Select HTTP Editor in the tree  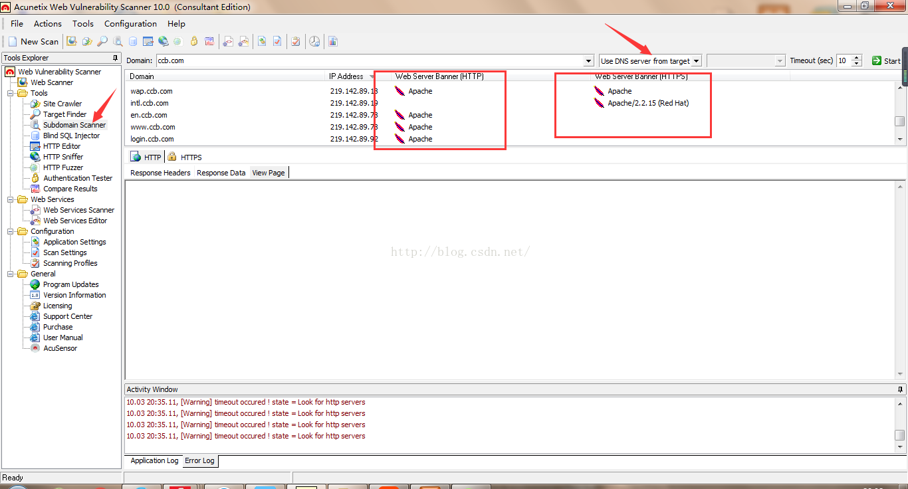62,146
